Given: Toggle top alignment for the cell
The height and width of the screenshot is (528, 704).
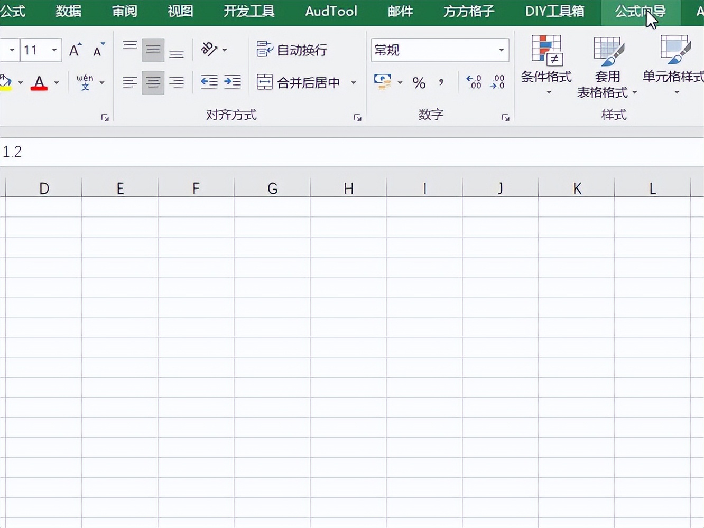Looking at the screenshot, I should click(129, 46).
